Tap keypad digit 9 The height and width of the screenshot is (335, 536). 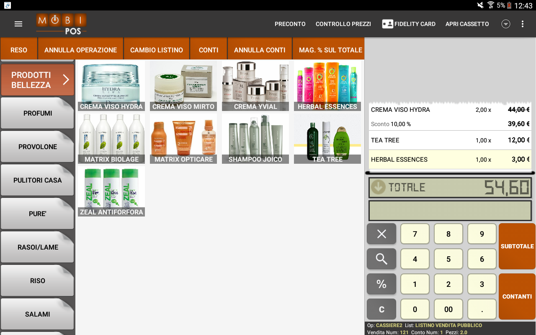pos(482,234)
